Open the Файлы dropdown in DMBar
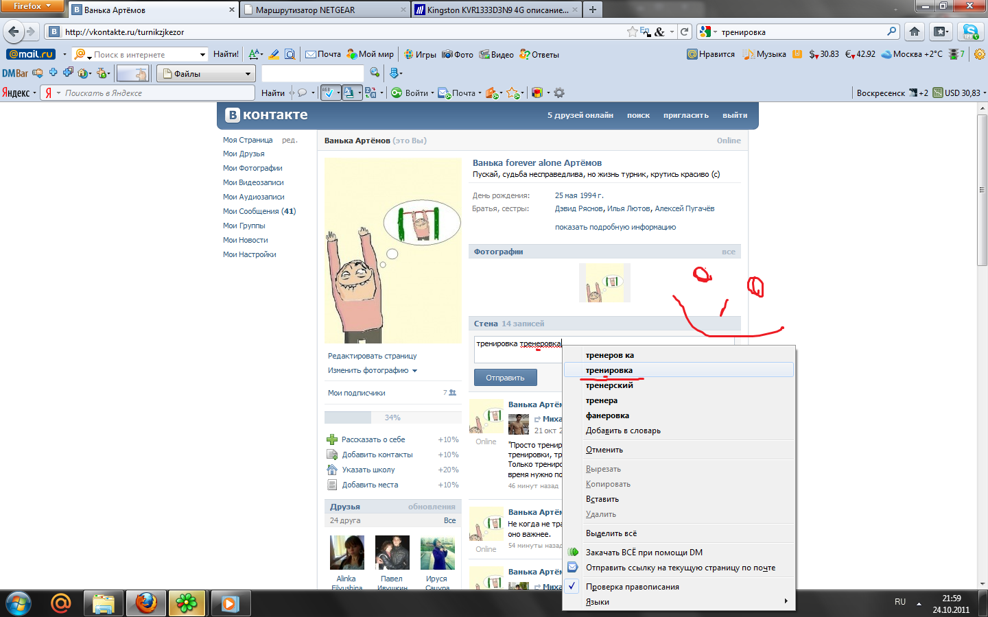 (x=206, y=73)
